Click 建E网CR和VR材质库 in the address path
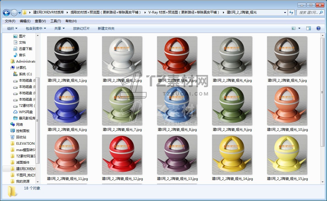The width and height of the screenshot is (327, 201). pos(49,12)
